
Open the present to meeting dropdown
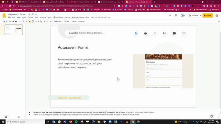pos(183,15)
